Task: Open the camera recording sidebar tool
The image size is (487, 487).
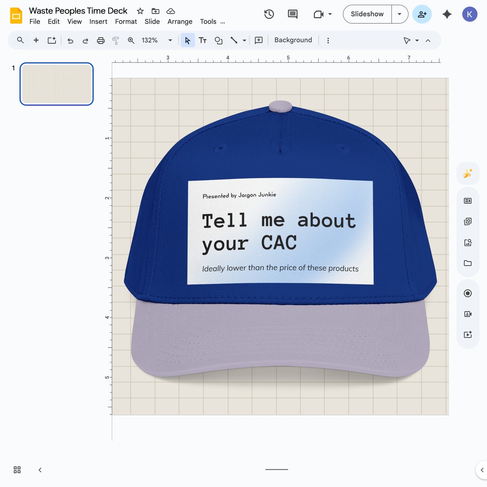Action: tap(468, 314)
